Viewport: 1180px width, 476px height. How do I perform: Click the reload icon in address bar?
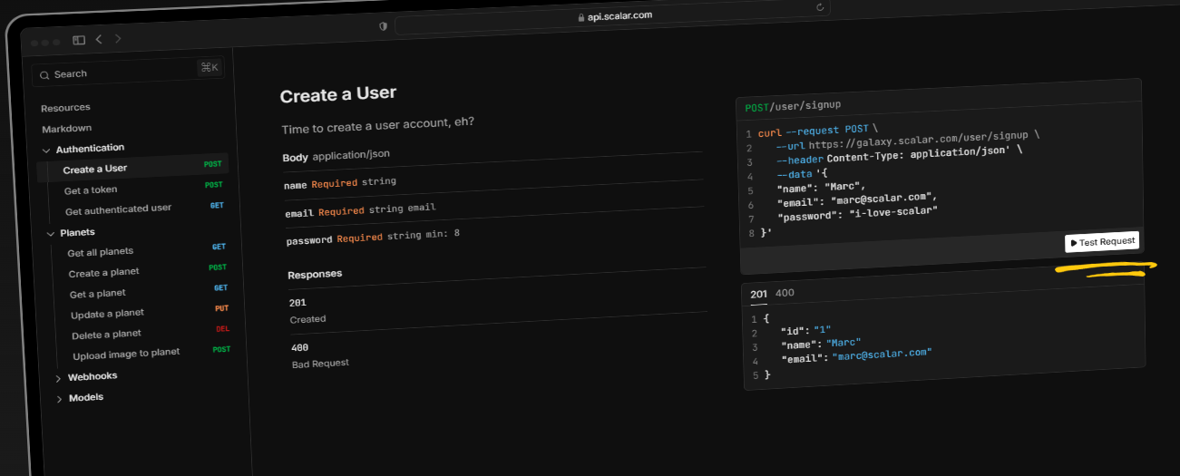pos(821,7)
